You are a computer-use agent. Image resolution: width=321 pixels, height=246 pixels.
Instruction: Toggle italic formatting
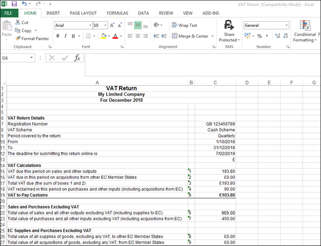point(65,36)
